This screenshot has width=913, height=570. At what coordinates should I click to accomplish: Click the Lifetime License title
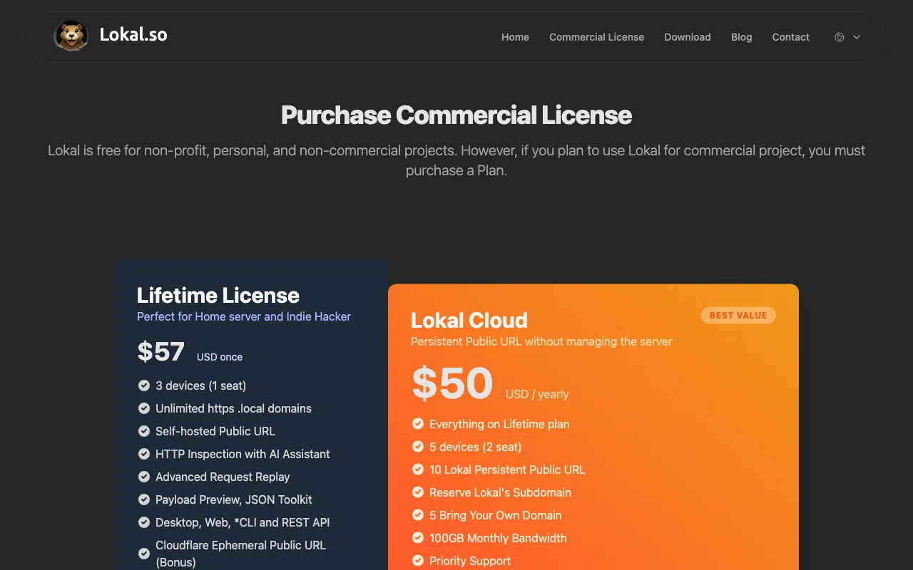tap(218, 295)
